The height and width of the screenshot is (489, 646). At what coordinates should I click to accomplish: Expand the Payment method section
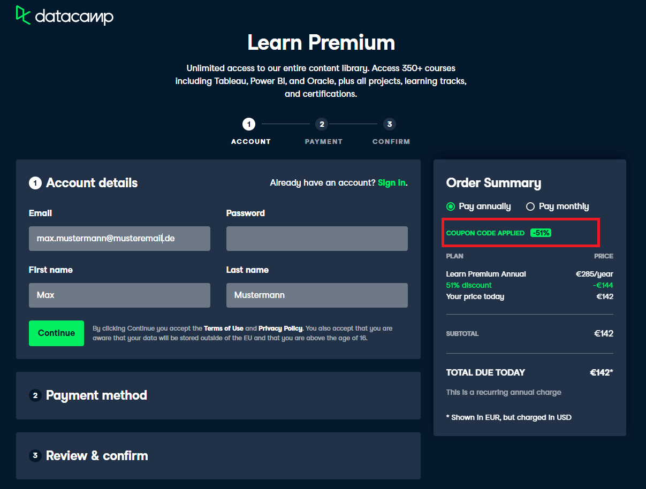coord(218,395)
